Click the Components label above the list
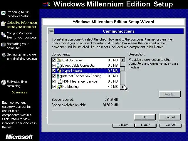Image resolution: width=188 pixels, height=141 pixels. (x=61, y=54)
